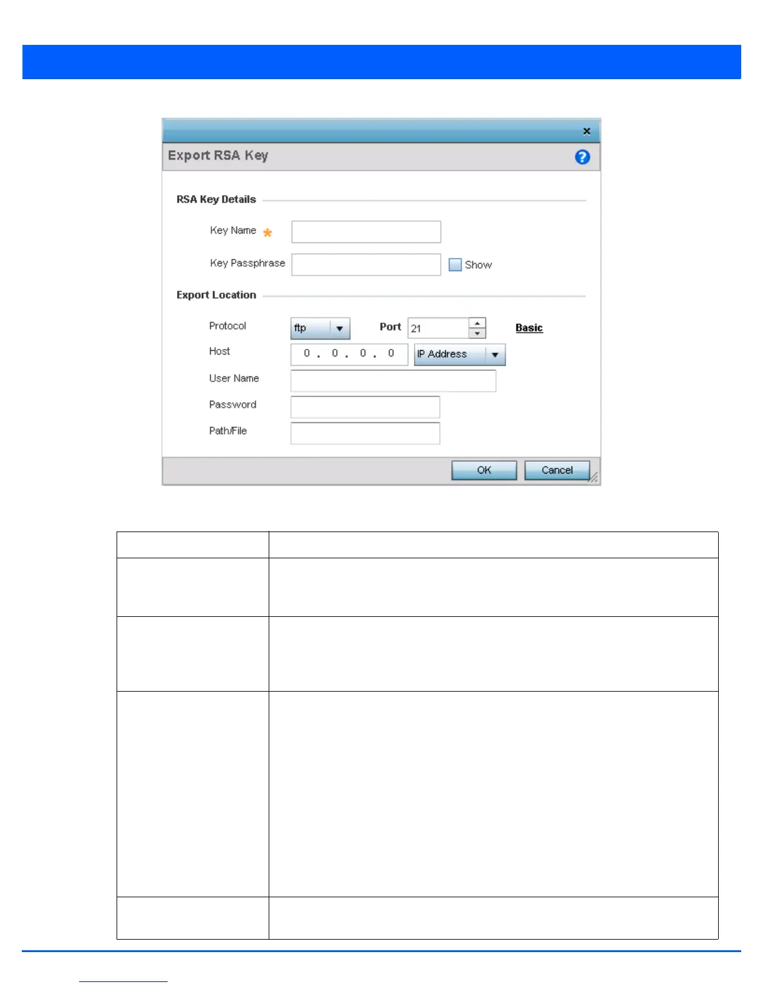Click the Port number value field
The width and height of the screenshot is (763, 987).
[438, 328]
